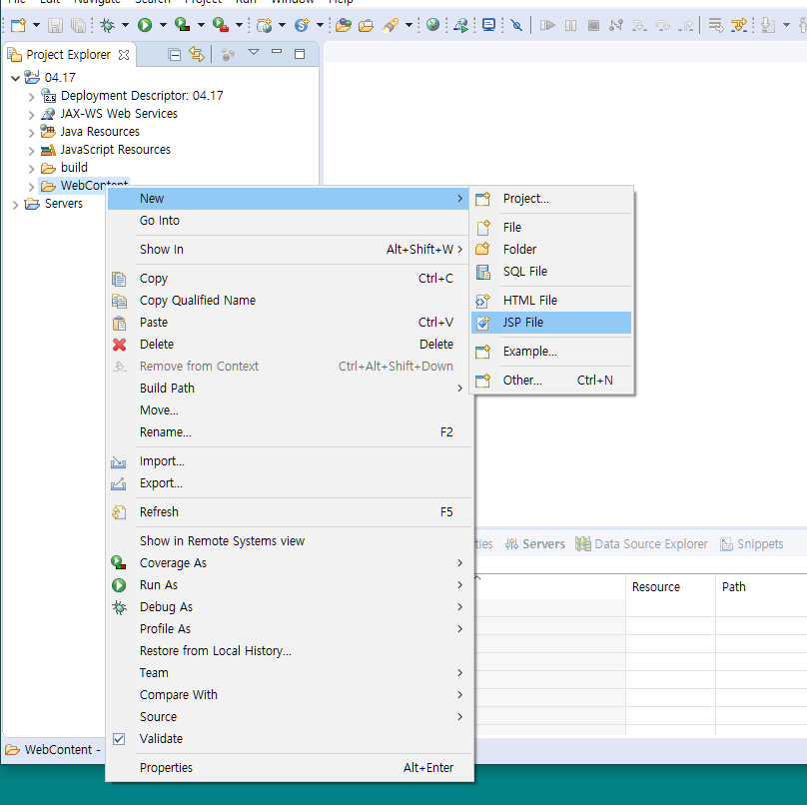Screen dimensions: 807x805
Task: Toggle Use Step Filters icon
Action: click(x=739, y=25)
